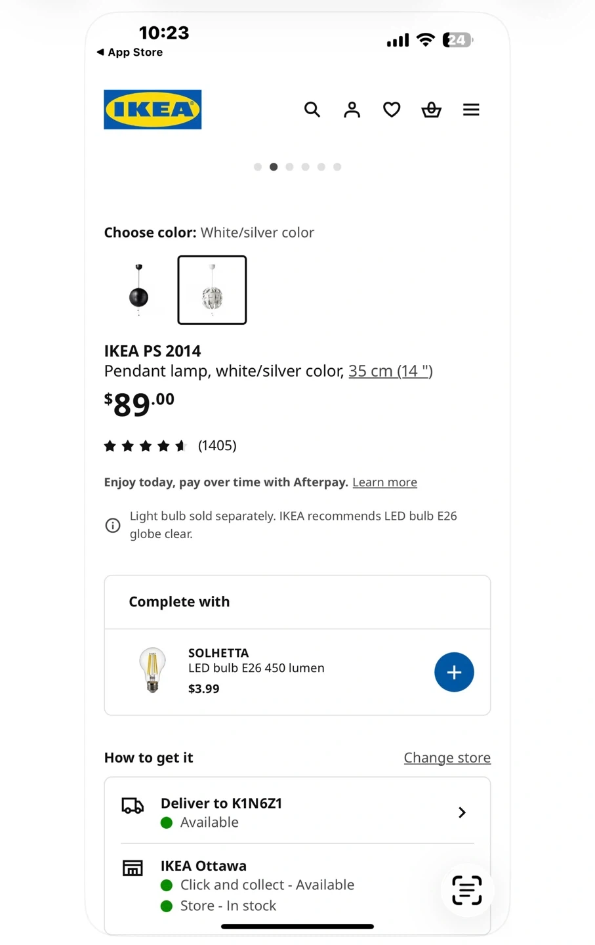Open the hamburger menu
Image resolution: width=595 pixels, height=945 pixels.
pos(471,110)
